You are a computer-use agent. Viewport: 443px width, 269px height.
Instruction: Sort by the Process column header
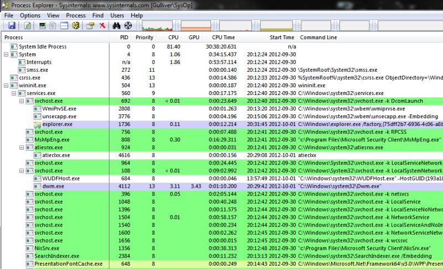point(55,38)
